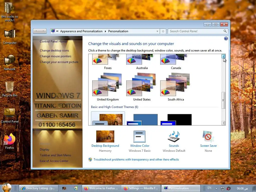Open the Recycle Bin desktop icon
The height and width of the screenshot is (192, 256).
(10, 89)
